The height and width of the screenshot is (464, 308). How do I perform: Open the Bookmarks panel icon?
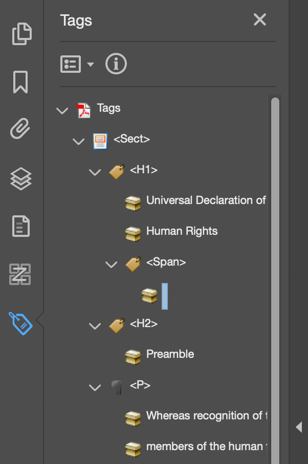click(x=20, y=82)
